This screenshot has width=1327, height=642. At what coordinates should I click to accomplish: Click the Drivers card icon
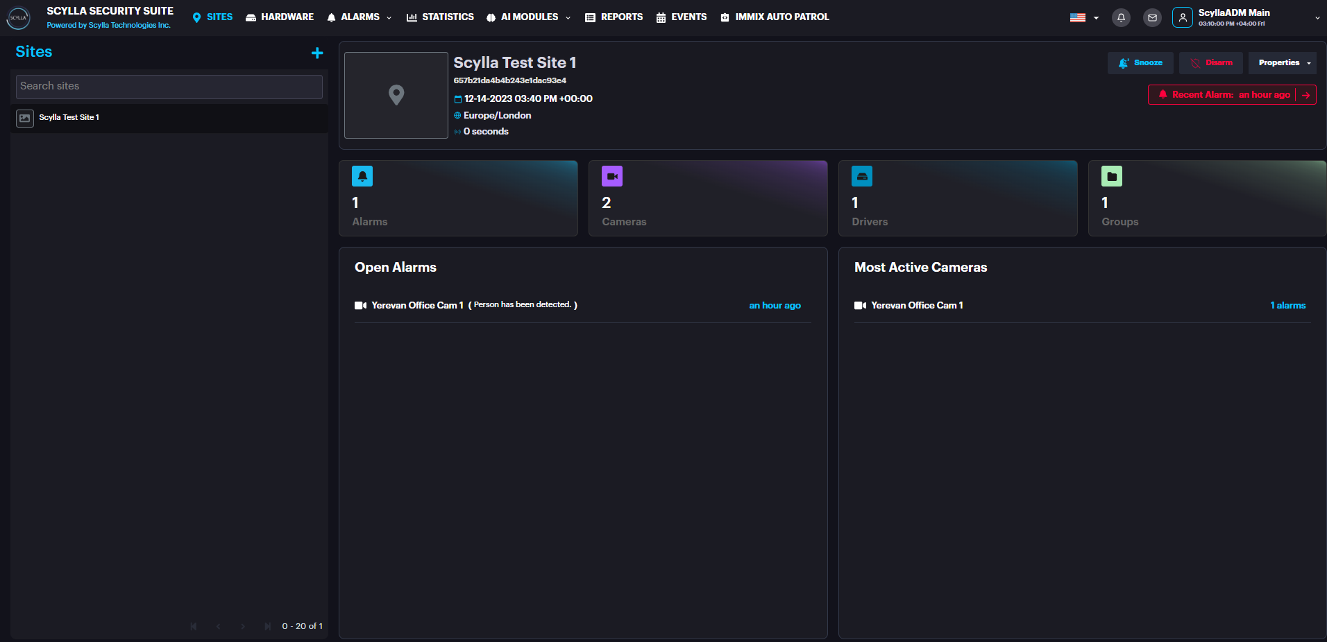point(861,177)
